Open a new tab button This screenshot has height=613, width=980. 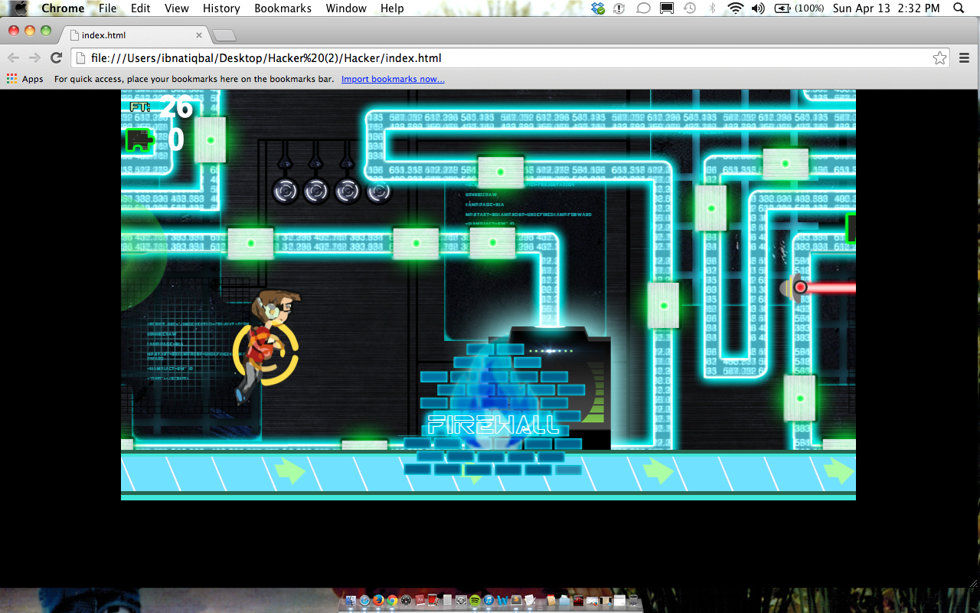[224, 35]
